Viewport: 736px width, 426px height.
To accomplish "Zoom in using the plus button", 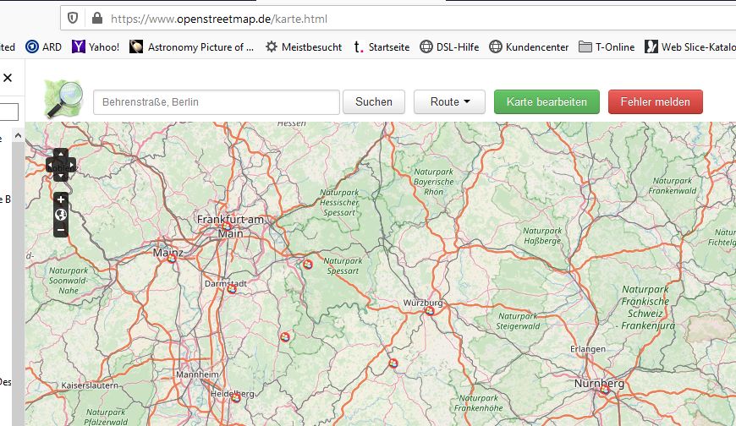I will [61, 199].
